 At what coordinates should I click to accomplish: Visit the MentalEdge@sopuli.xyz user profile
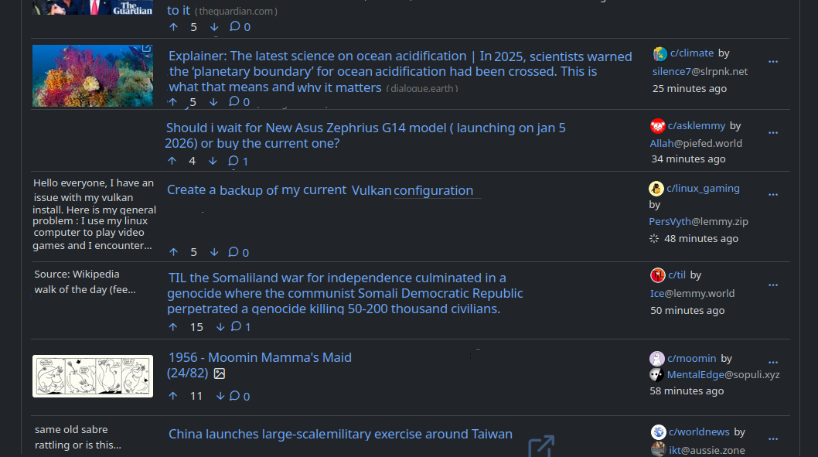point(723,375)
